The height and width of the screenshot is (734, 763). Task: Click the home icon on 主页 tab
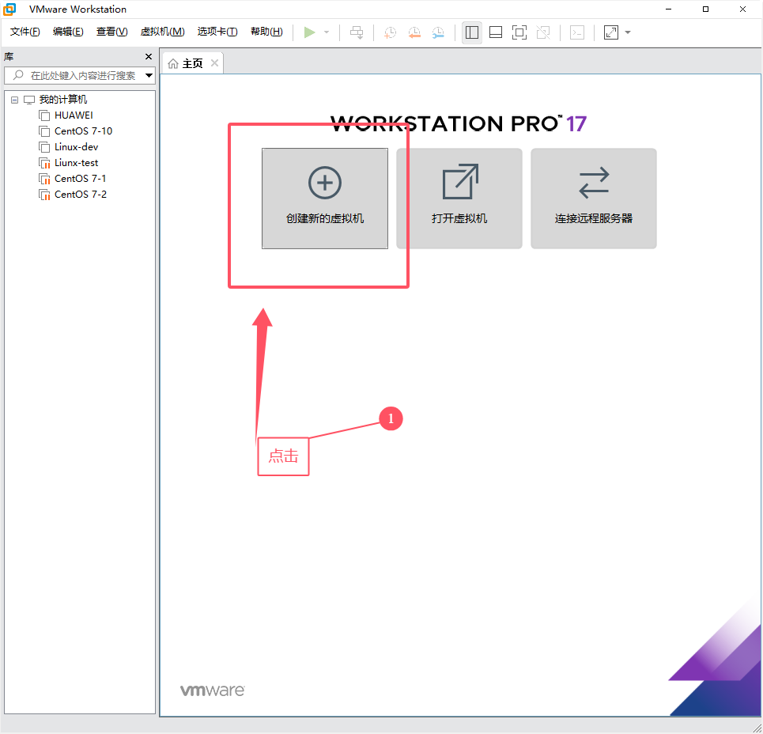[173, 64]
